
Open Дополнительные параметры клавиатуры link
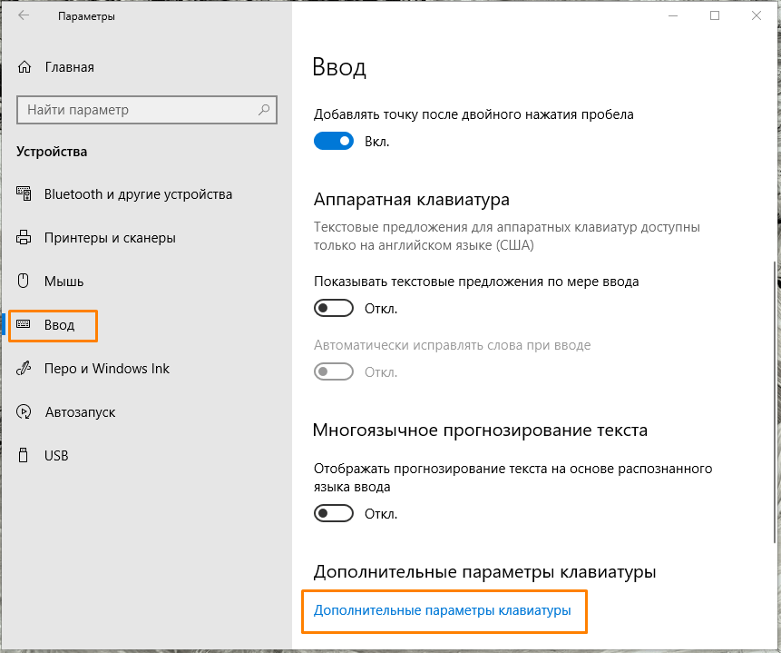tap(443, 611)
